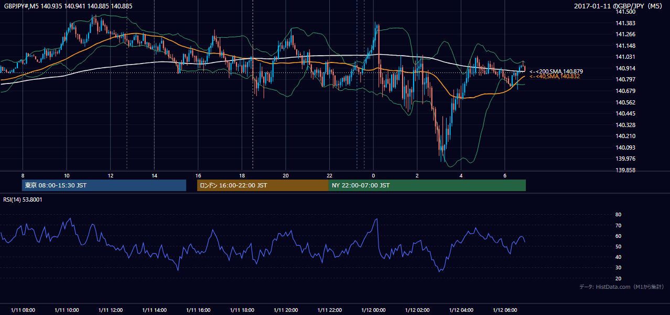The width and height of the screenshot is (670, 315).
Task: Click the 1/12 00:00 time label
Action: point(373,310)
